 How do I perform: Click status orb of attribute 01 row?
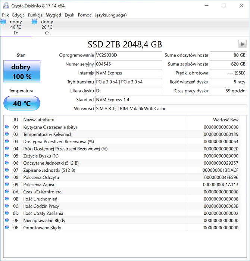(x=7, y=127)
